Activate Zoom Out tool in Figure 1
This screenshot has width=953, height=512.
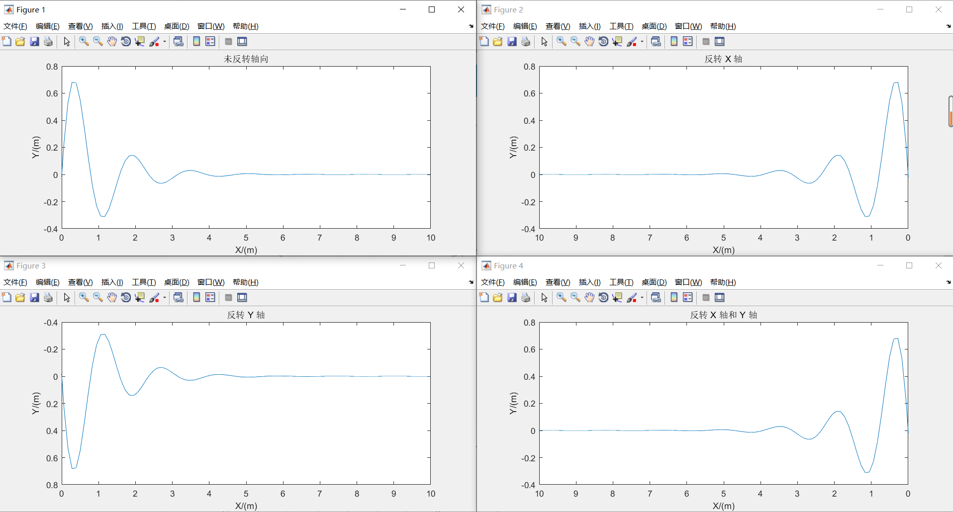[98, 41]
